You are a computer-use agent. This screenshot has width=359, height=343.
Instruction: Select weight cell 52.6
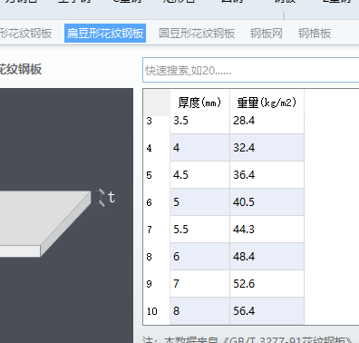[267, 284]
